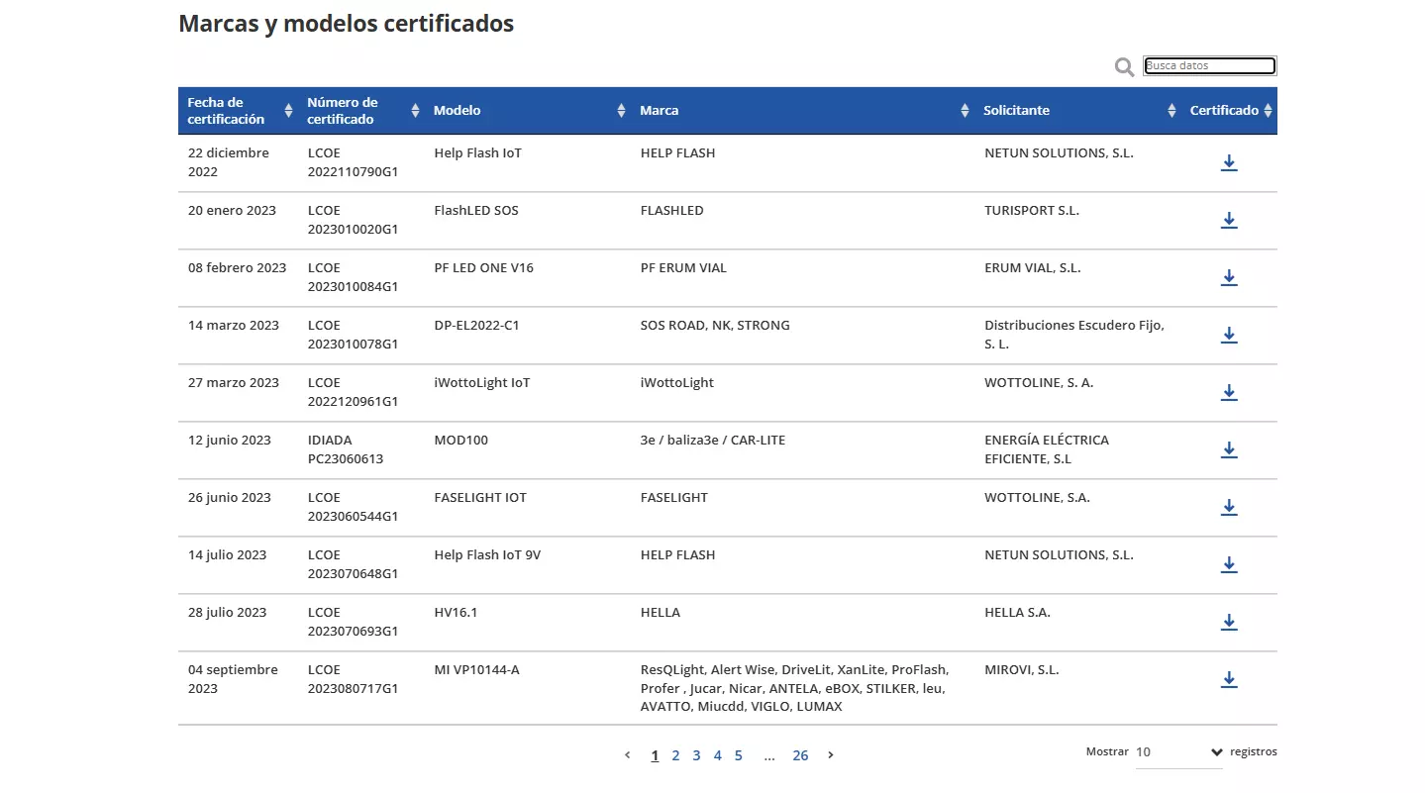1425x793 pixels.
Task: Sort table by Modelo column
Action: 528,111
